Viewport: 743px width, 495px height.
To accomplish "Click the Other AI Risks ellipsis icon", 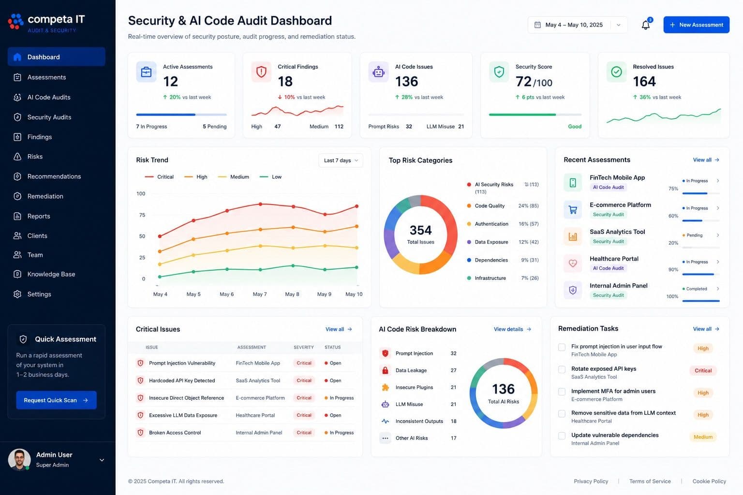I will pos(386,438).
